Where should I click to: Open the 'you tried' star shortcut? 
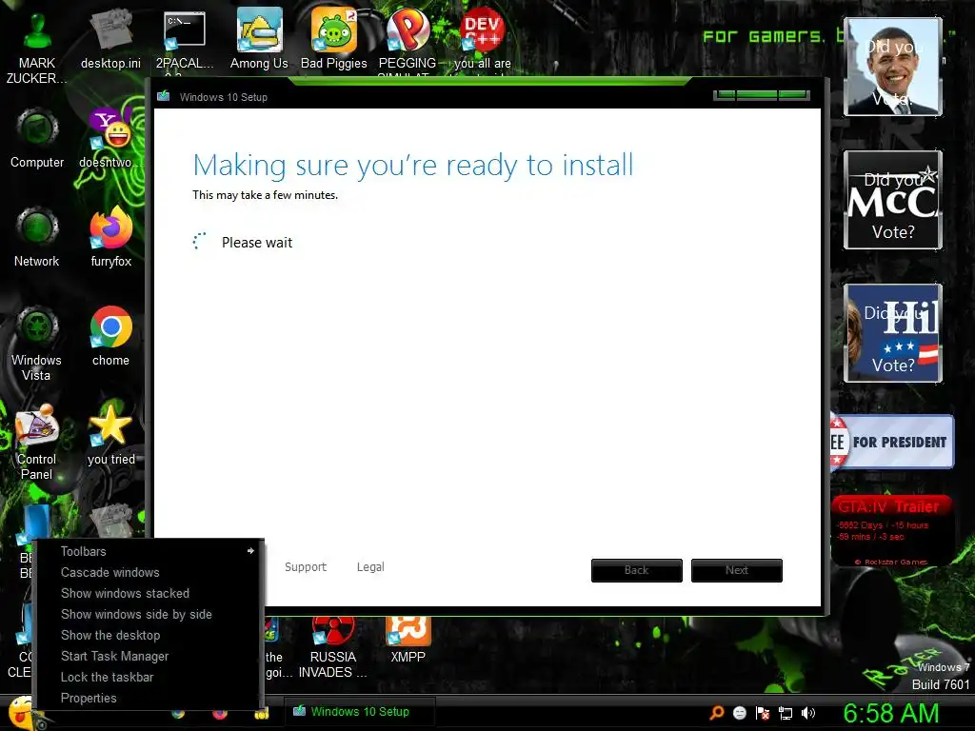tap(110, 435)
